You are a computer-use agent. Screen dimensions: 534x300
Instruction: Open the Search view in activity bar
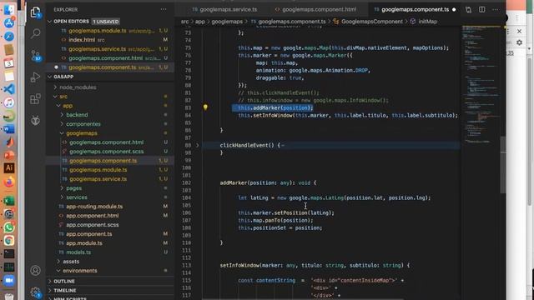click(x=35, y=33)
